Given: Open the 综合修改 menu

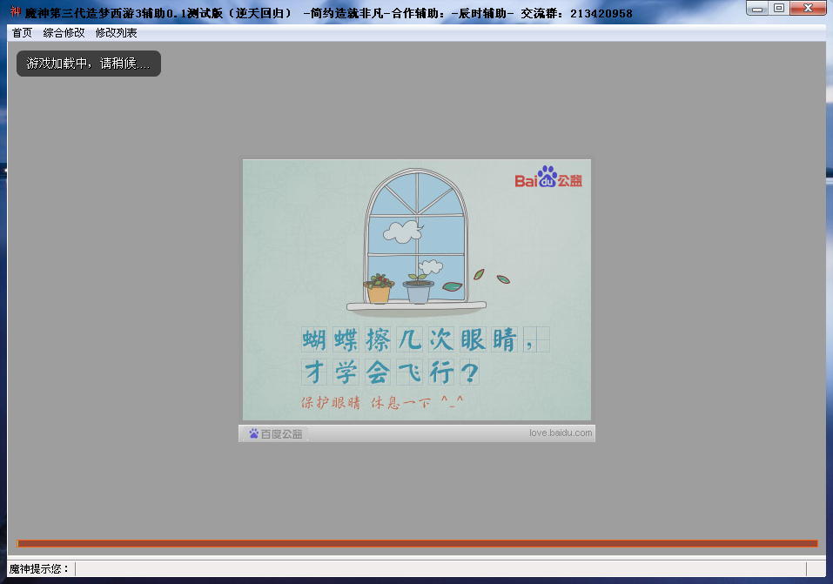Looking at the screenshot, I should [x=64, y=33].
